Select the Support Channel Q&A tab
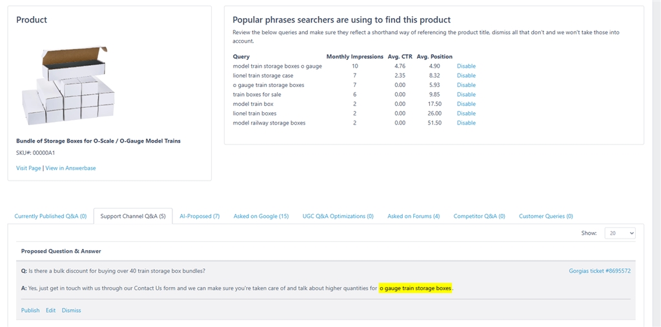 [133, 216]
